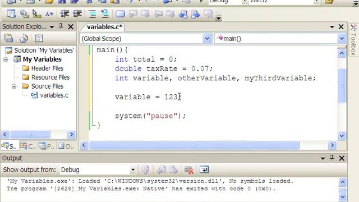
Task: Toggle auto-hide pin on Solution Explorer
Action: [61, 26]
